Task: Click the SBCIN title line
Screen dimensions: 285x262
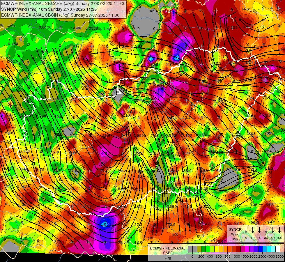Action: [60, 15]
